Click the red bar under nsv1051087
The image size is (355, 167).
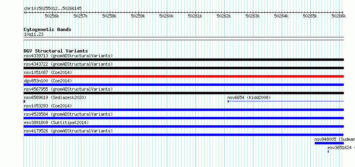click(x=183, y=76)
